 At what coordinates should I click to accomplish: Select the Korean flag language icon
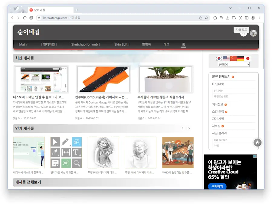219,58
